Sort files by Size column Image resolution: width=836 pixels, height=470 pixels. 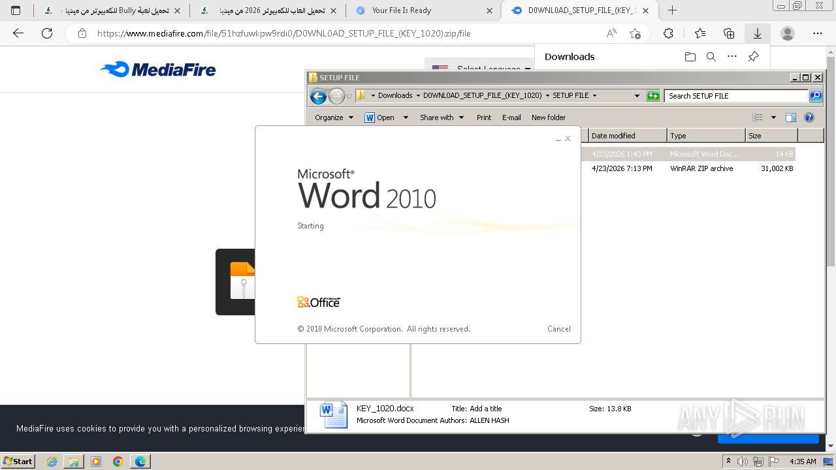771,136
